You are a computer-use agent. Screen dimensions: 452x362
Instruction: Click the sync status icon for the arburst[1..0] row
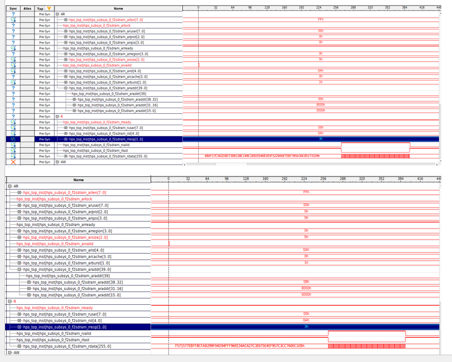[x=13, y=83]
